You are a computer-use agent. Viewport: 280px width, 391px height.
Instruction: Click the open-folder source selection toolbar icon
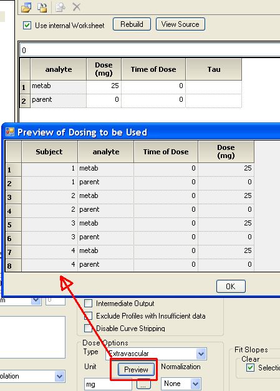click(26, 7)
